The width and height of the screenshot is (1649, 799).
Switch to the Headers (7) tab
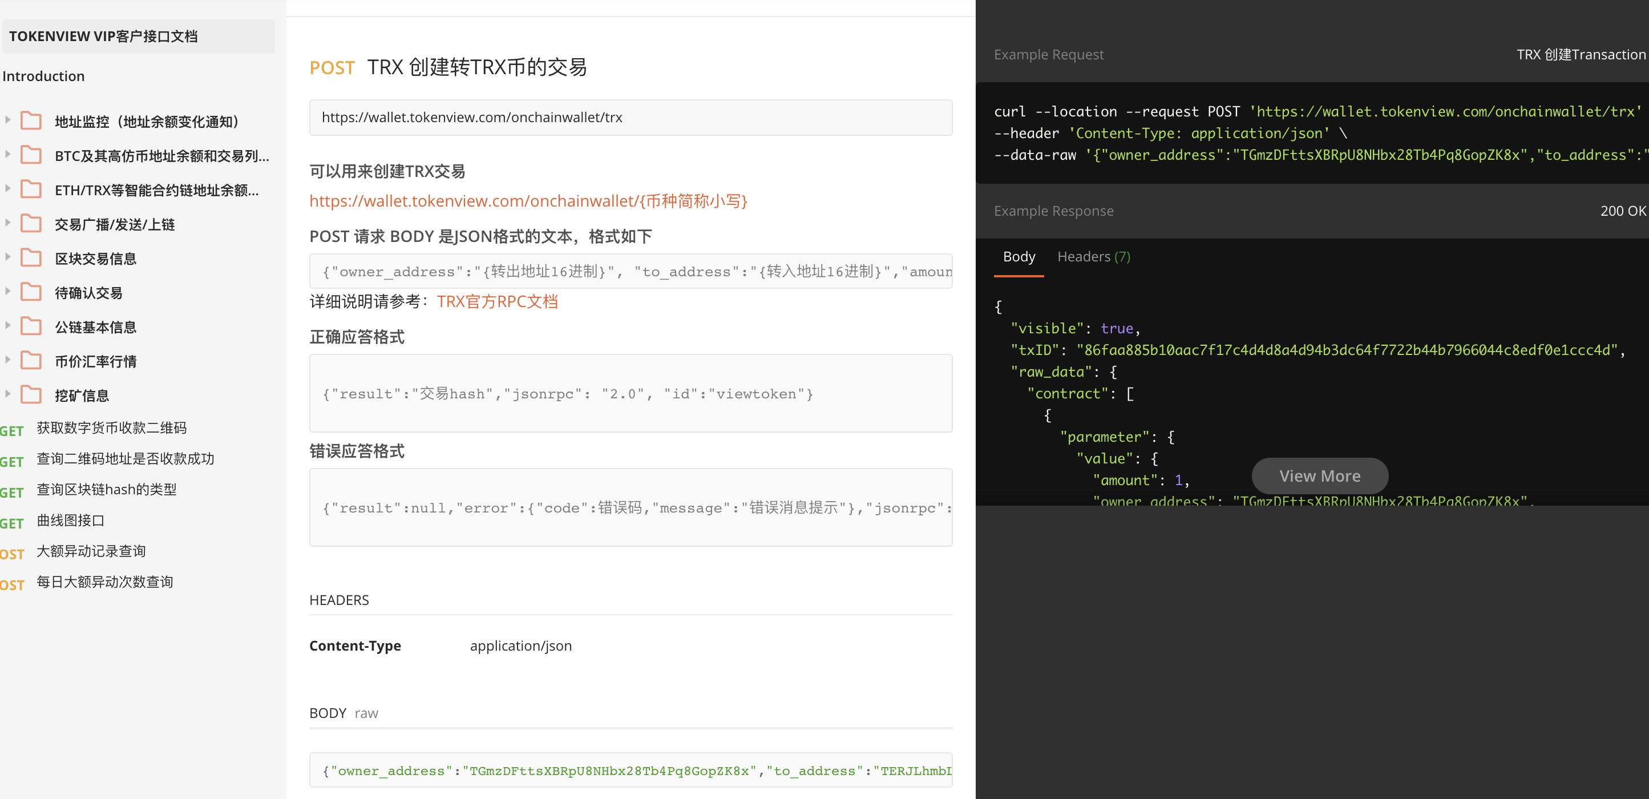click(x=1093, y=257)
